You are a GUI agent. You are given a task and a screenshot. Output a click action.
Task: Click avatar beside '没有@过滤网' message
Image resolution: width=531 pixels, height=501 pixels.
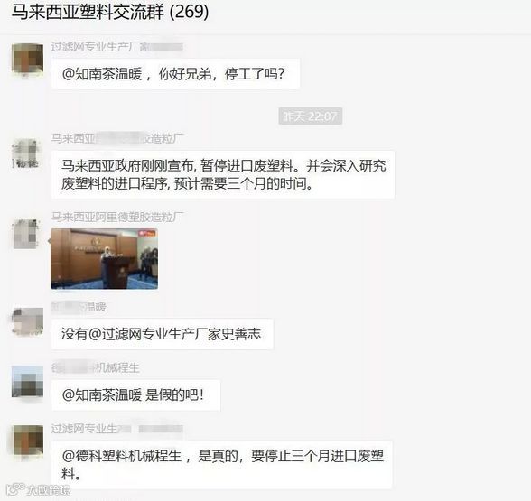[27, 321]
